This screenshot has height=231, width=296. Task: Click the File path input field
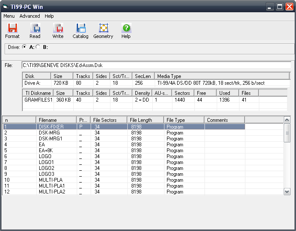[156, 65]
